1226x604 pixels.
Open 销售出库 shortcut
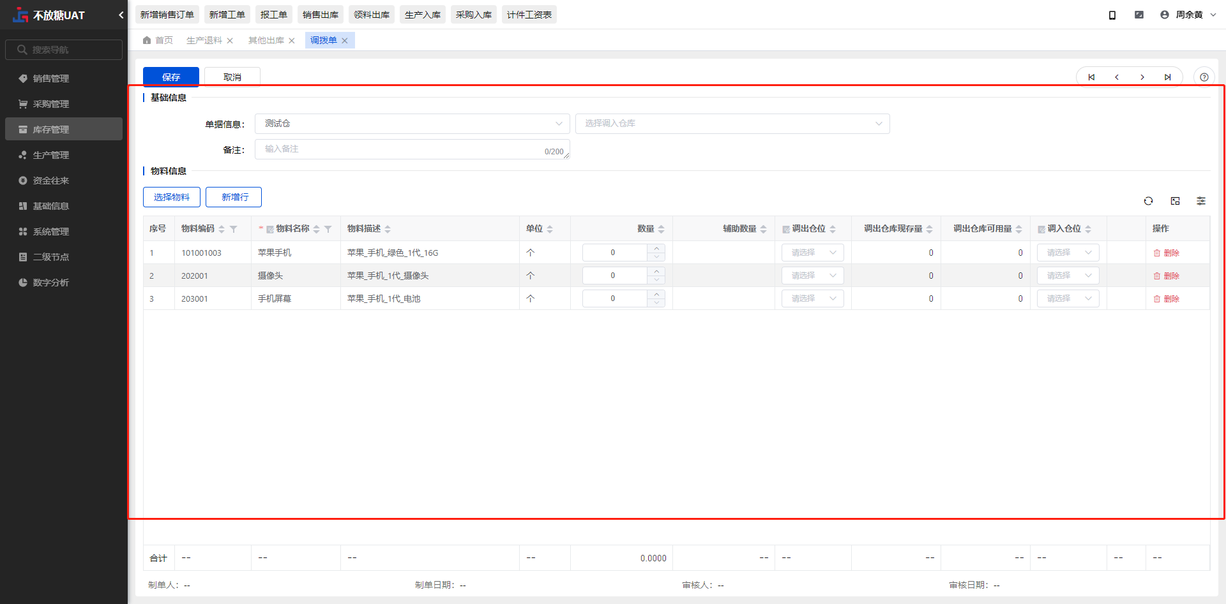[x=321, y=15]
